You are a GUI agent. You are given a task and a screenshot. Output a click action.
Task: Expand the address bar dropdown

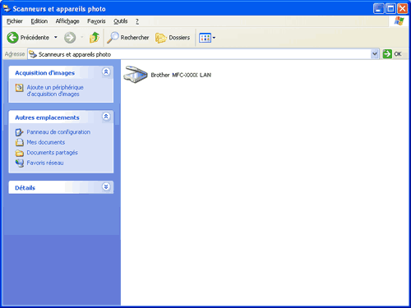pos(375,54)
